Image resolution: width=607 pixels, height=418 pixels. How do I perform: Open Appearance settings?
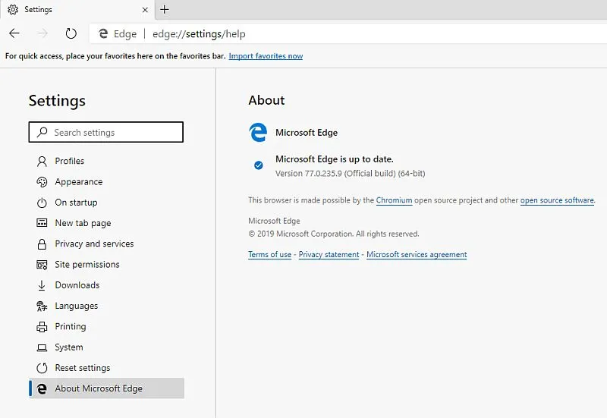click(x=106, y=182)
